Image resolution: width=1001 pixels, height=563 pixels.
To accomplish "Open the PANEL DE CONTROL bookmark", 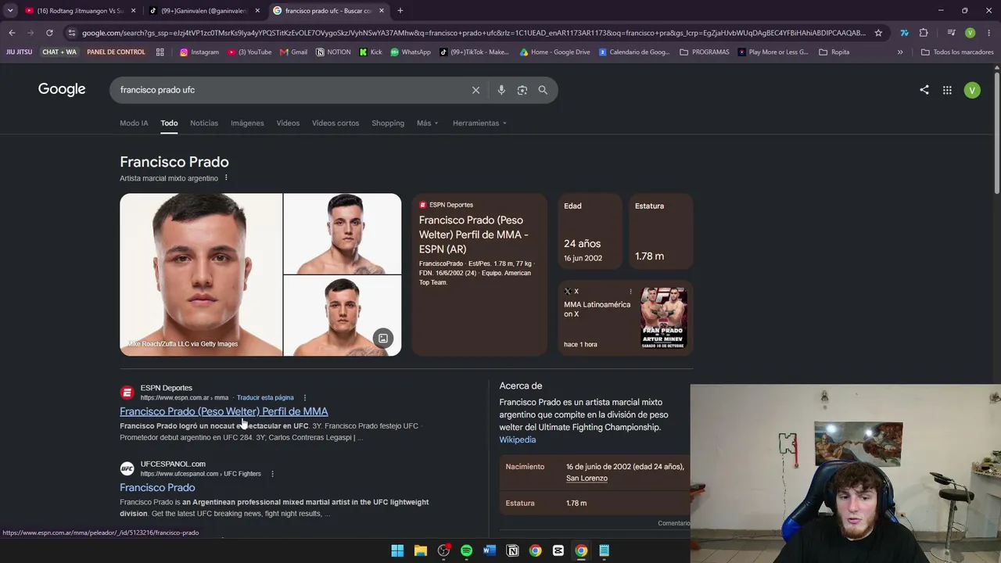I will [116, 52].
